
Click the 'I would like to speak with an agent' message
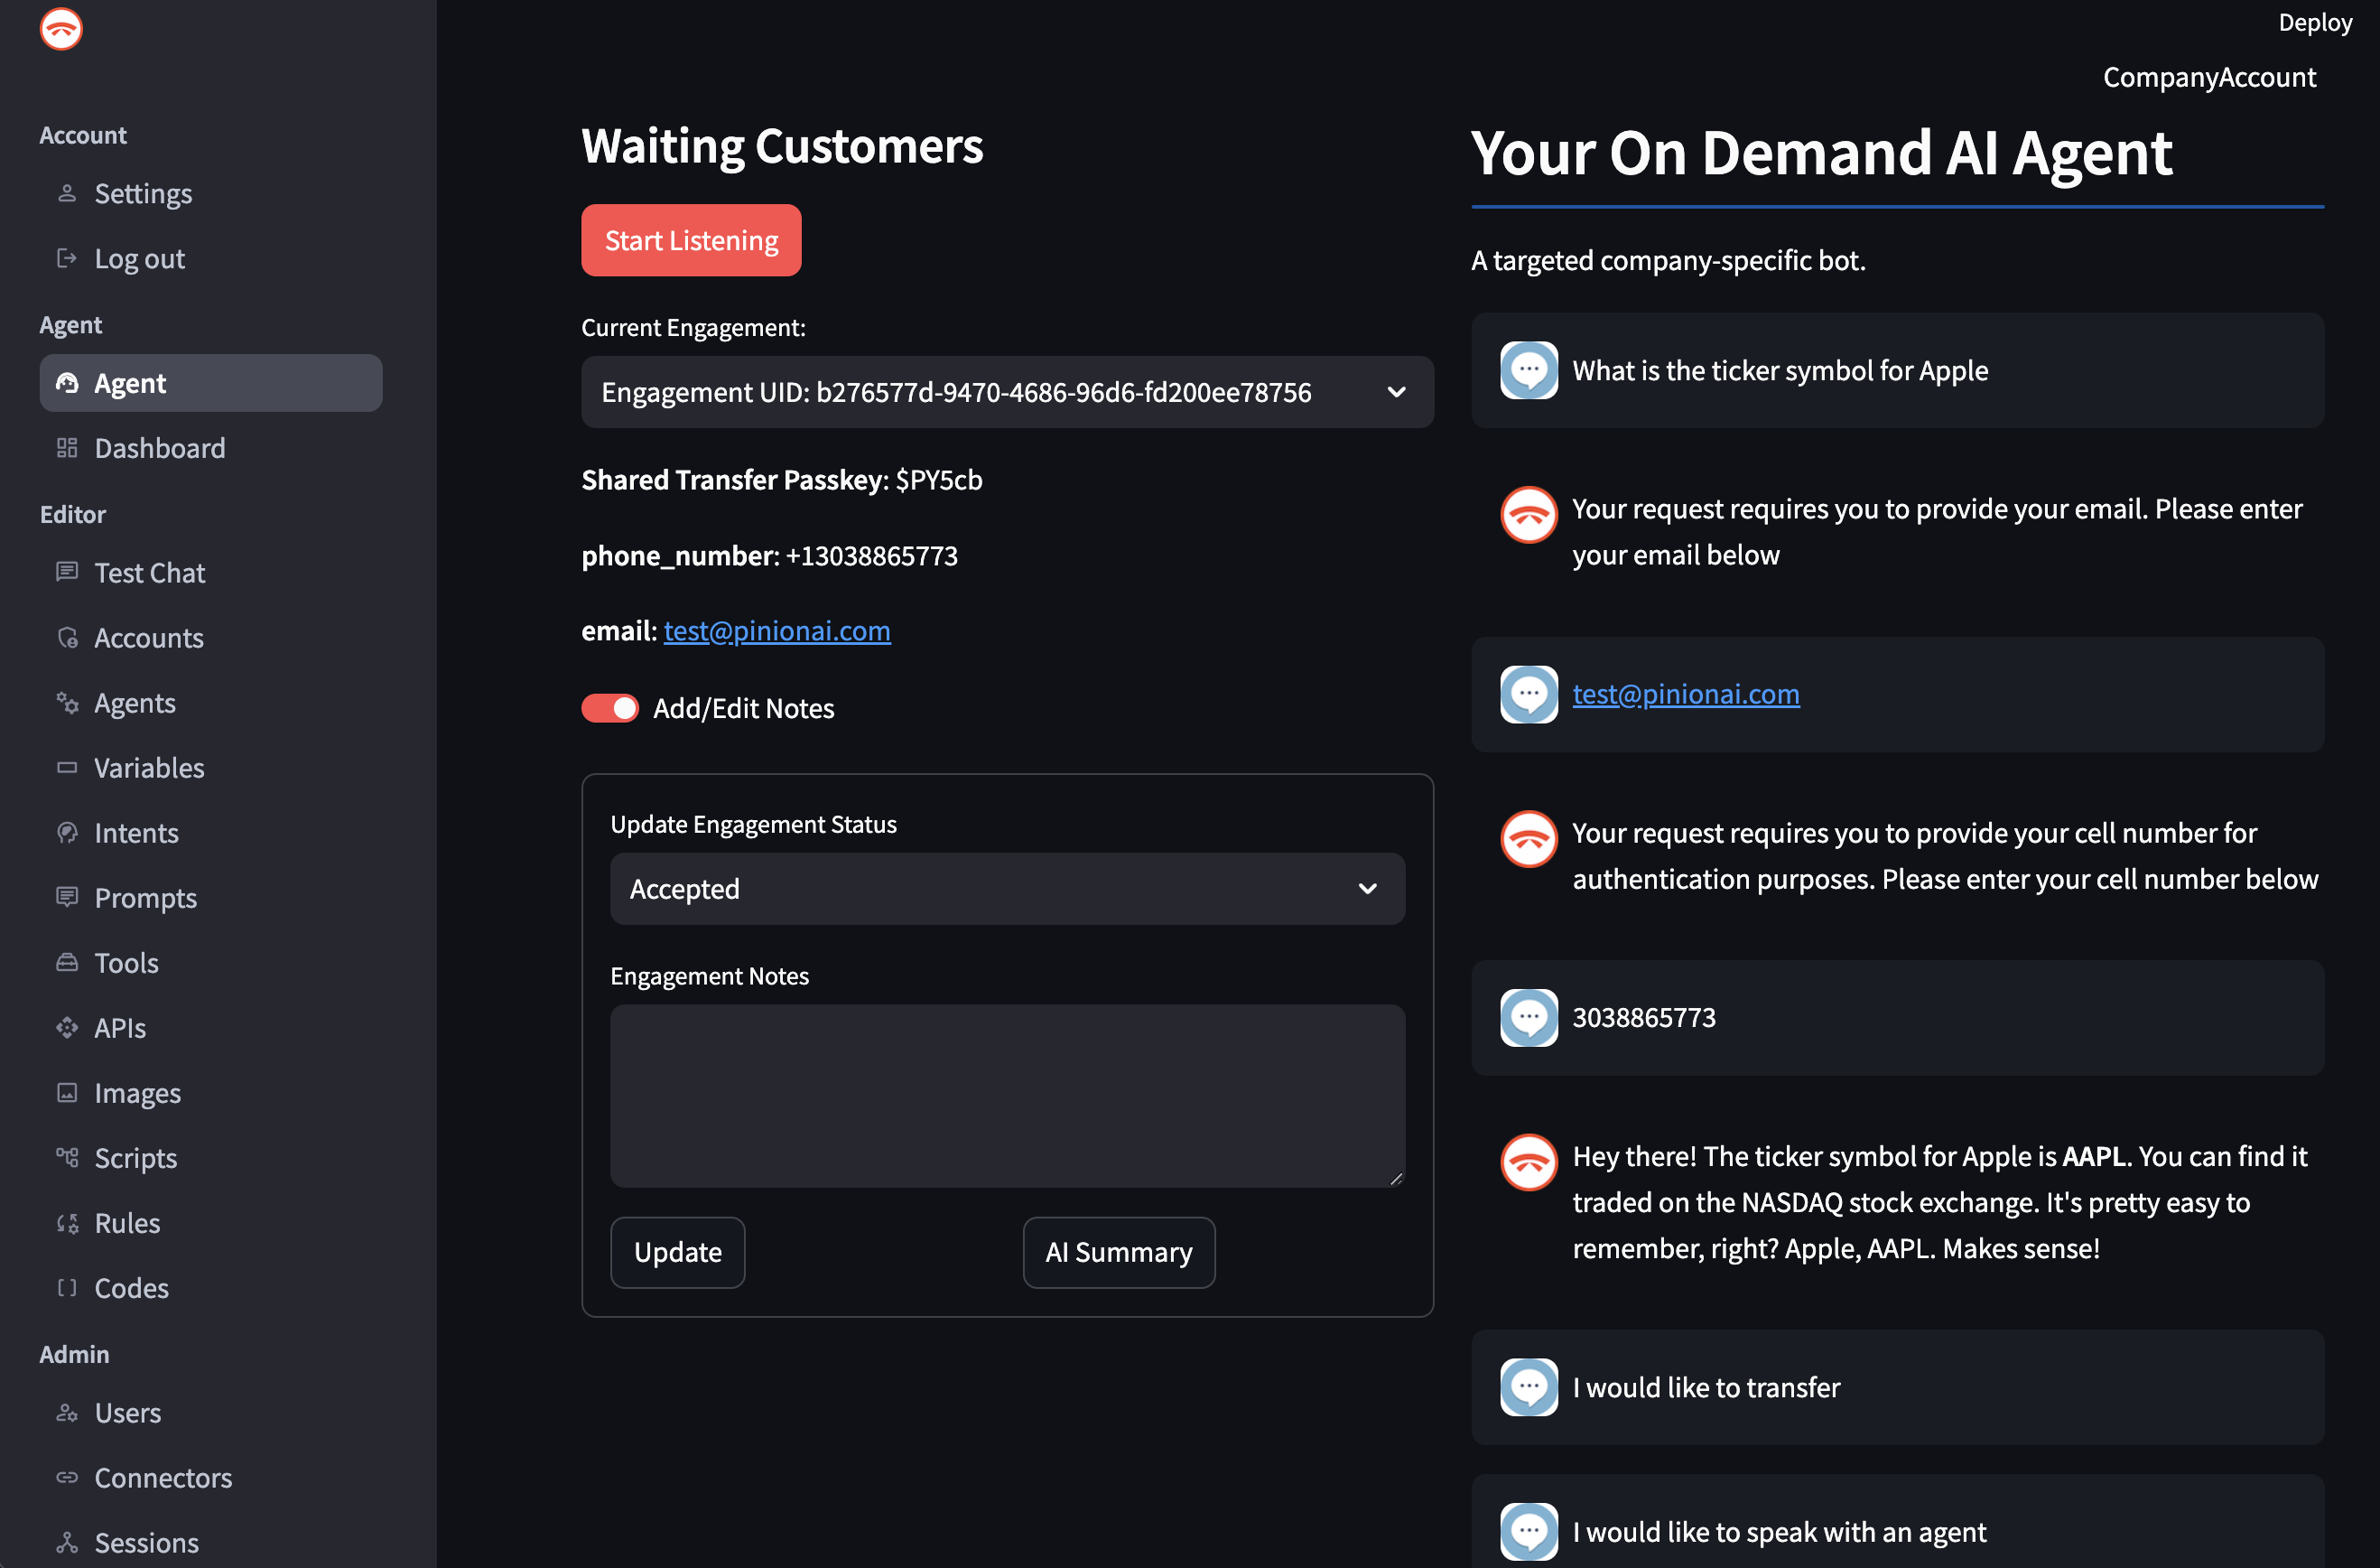pyautogui.click(x=1779, y=1531)
